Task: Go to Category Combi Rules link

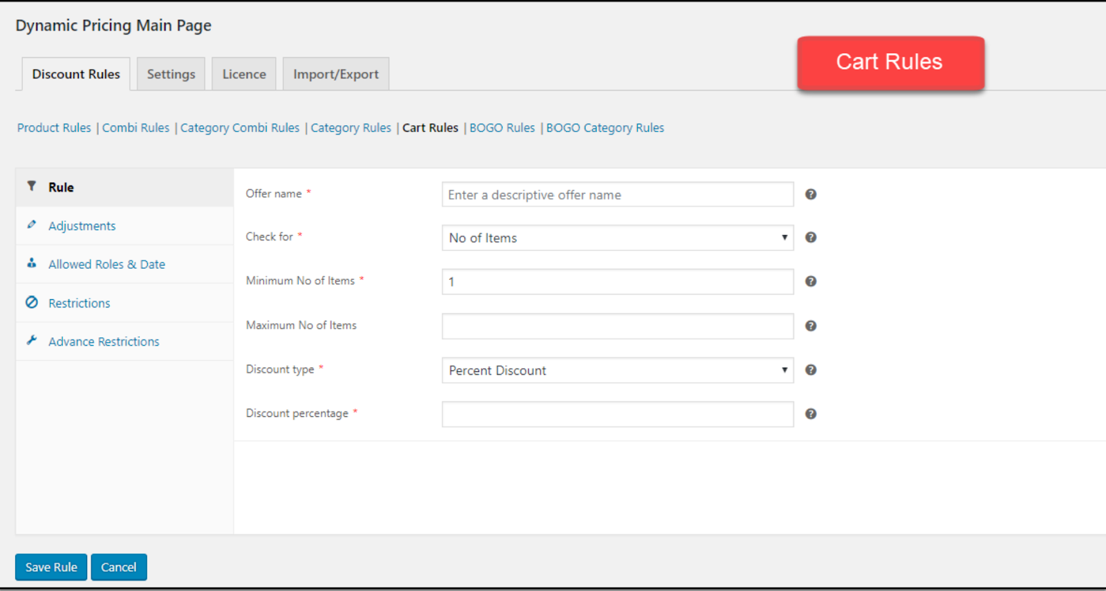Action: [240, 128]
